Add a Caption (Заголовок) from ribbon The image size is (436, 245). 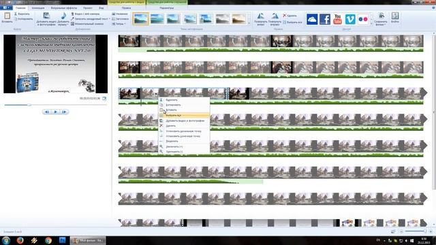coord(120,19)
